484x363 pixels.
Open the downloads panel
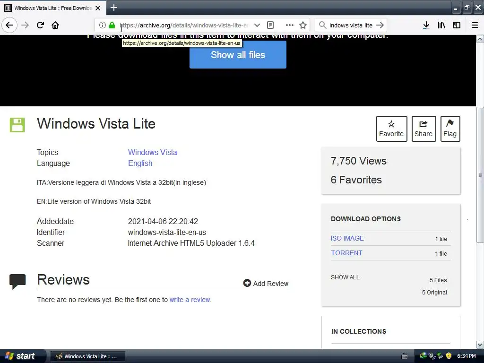[426, 25]
